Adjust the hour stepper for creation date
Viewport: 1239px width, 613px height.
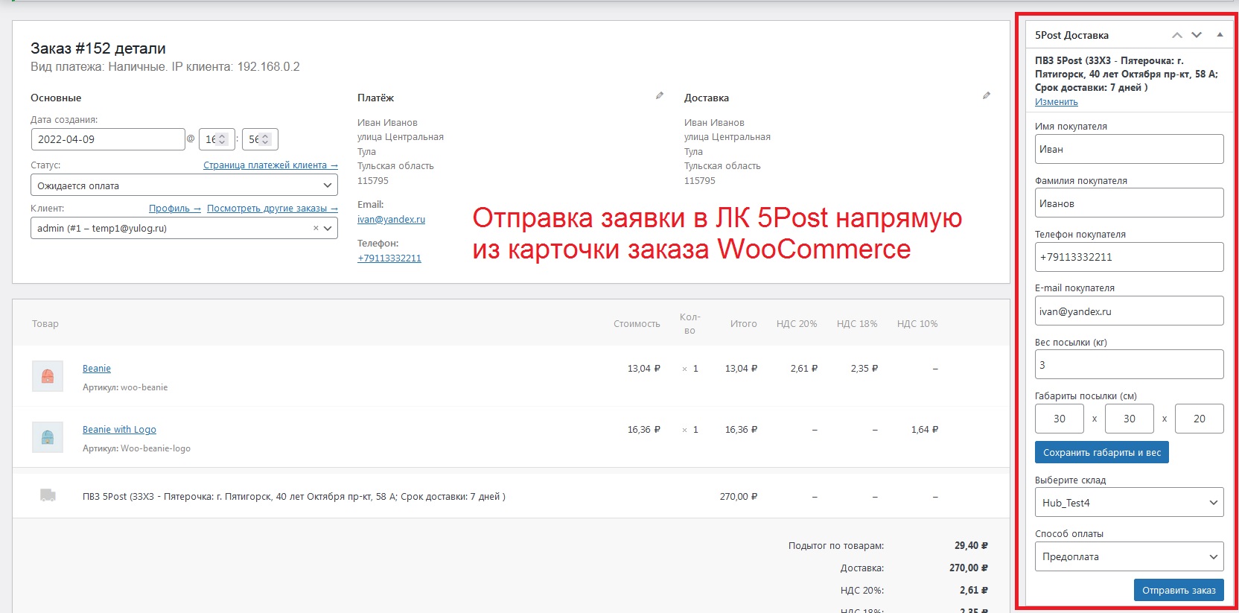[221, 139]
